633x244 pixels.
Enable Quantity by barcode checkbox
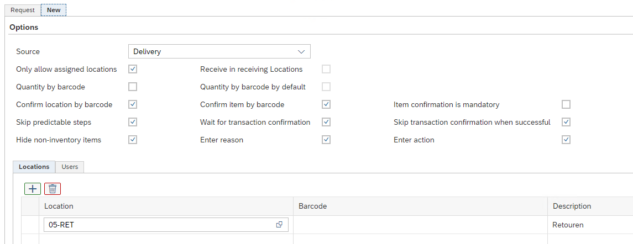(133, 87)
